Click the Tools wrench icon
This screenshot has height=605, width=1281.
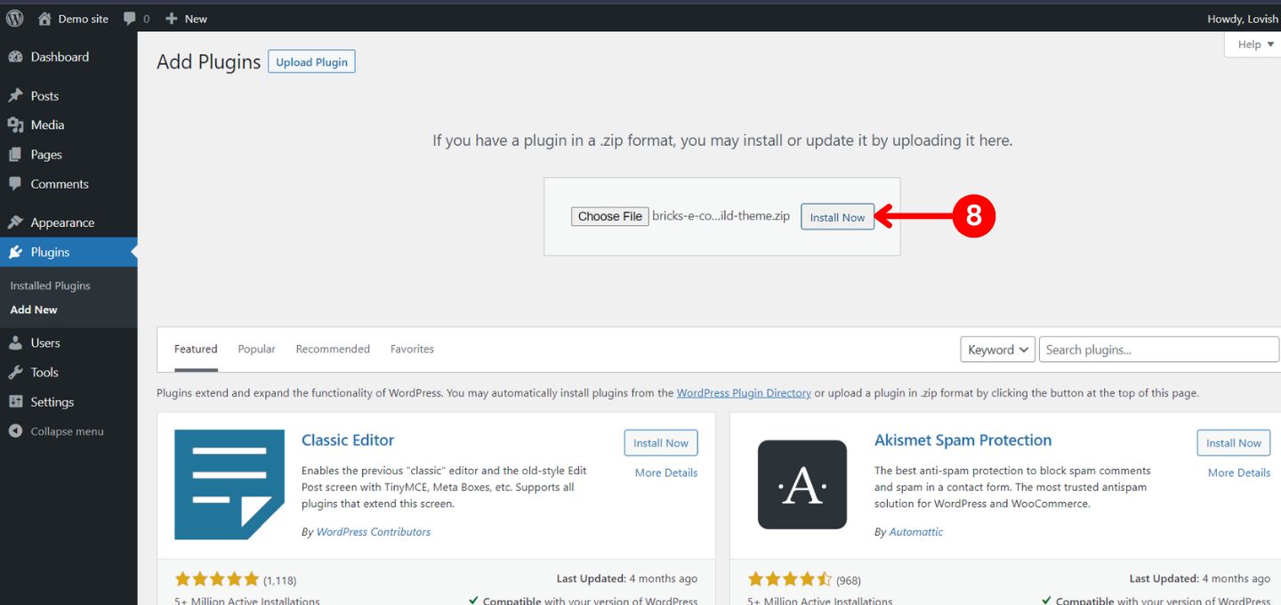[x=15, y=373]
